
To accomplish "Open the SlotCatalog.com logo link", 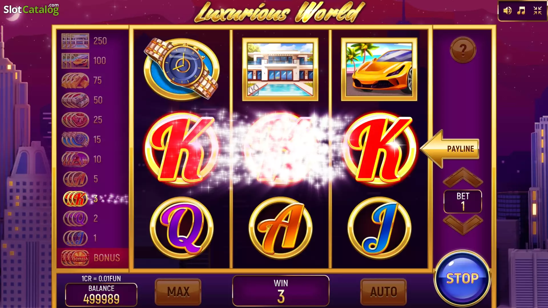I will (31, 9).
